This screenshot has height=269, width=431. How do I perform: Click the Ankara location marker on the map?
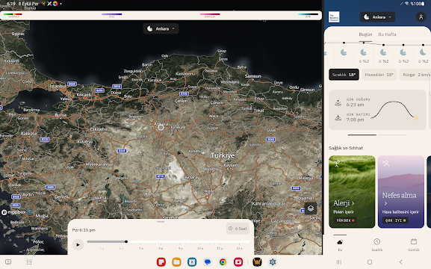(x=161, y=127)
